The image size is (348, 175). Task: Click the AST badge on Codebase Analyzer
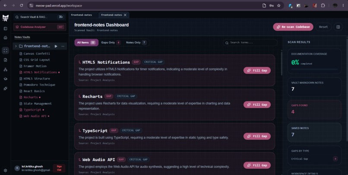60,27
